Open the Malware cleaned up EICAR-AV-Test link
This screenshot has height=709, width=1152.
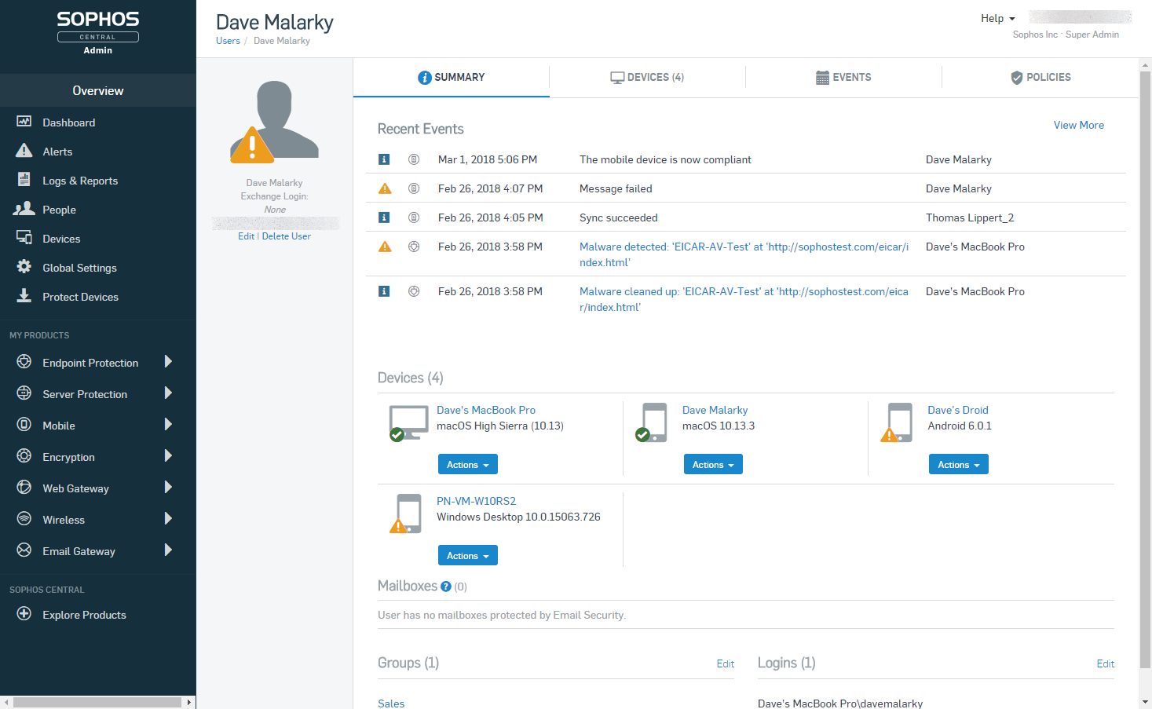point(744,299)
